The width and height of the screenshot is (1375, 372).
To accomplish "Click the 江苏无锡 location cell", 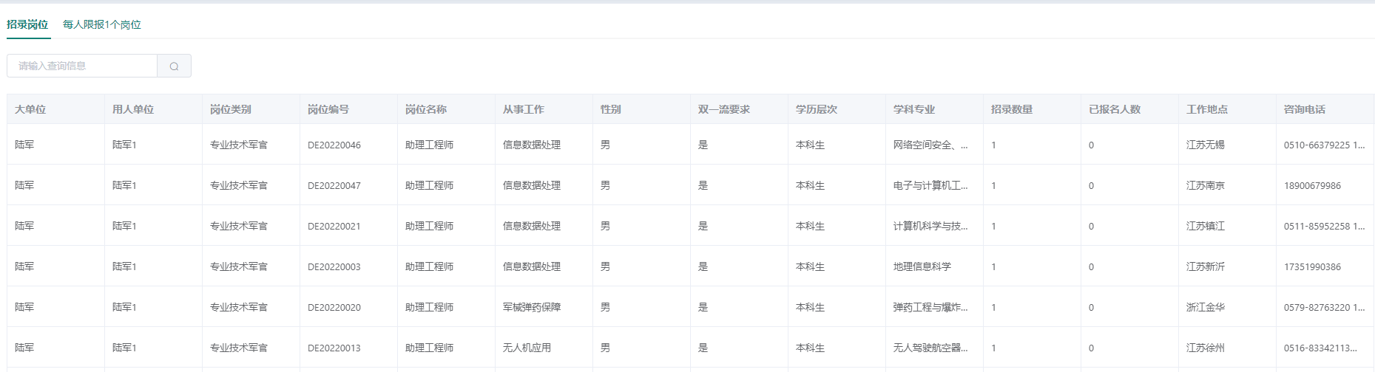I will pyautogui.click(x=1205, y=145).
